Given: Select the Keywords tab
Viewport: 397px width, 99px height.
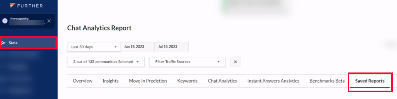Looking at the screenshot, I should click(x=187, y=81).
